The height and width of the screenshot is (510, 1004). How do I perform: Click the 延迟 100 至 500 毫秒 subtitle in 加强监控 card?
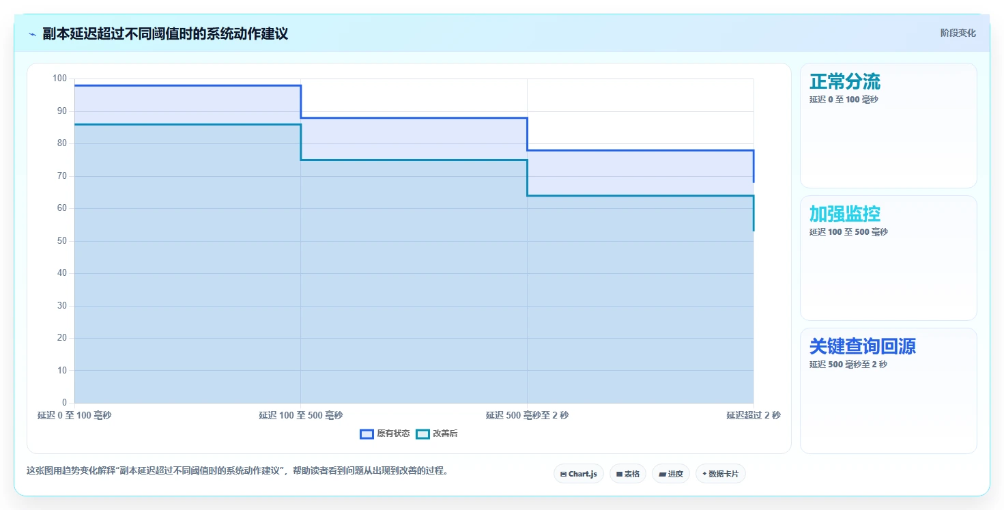tap(848, 232)
